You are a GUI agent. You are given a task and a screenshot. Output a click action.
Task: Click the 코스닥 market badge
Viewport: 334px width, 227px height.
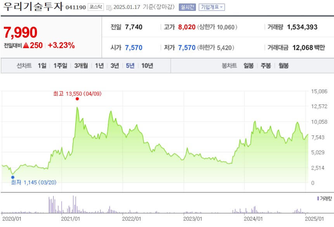click(95, 7)
